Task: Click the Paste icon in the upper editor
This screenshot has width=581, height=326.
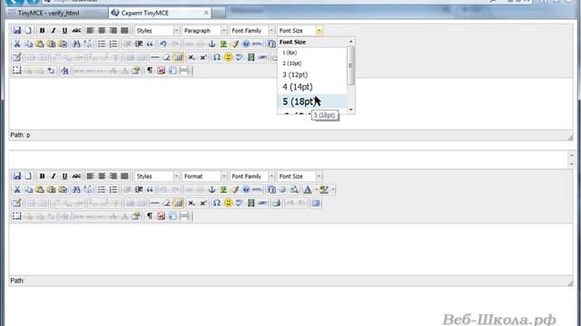Action: pos(40,44)
